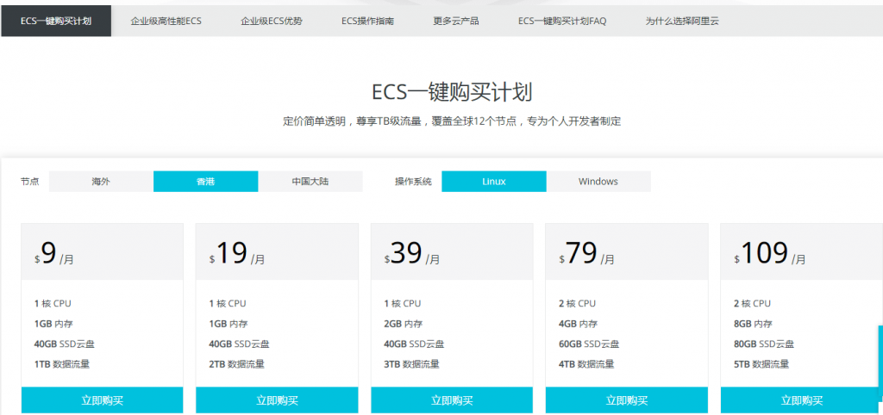Click 2GB 内存 in $39 plan
The image size is (883, 415).
pos(404,324)
